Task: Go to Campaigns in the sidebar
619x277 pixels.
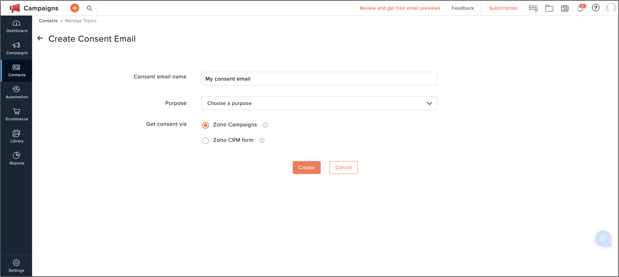Action: pyautogui.click(x=17, y=49)
